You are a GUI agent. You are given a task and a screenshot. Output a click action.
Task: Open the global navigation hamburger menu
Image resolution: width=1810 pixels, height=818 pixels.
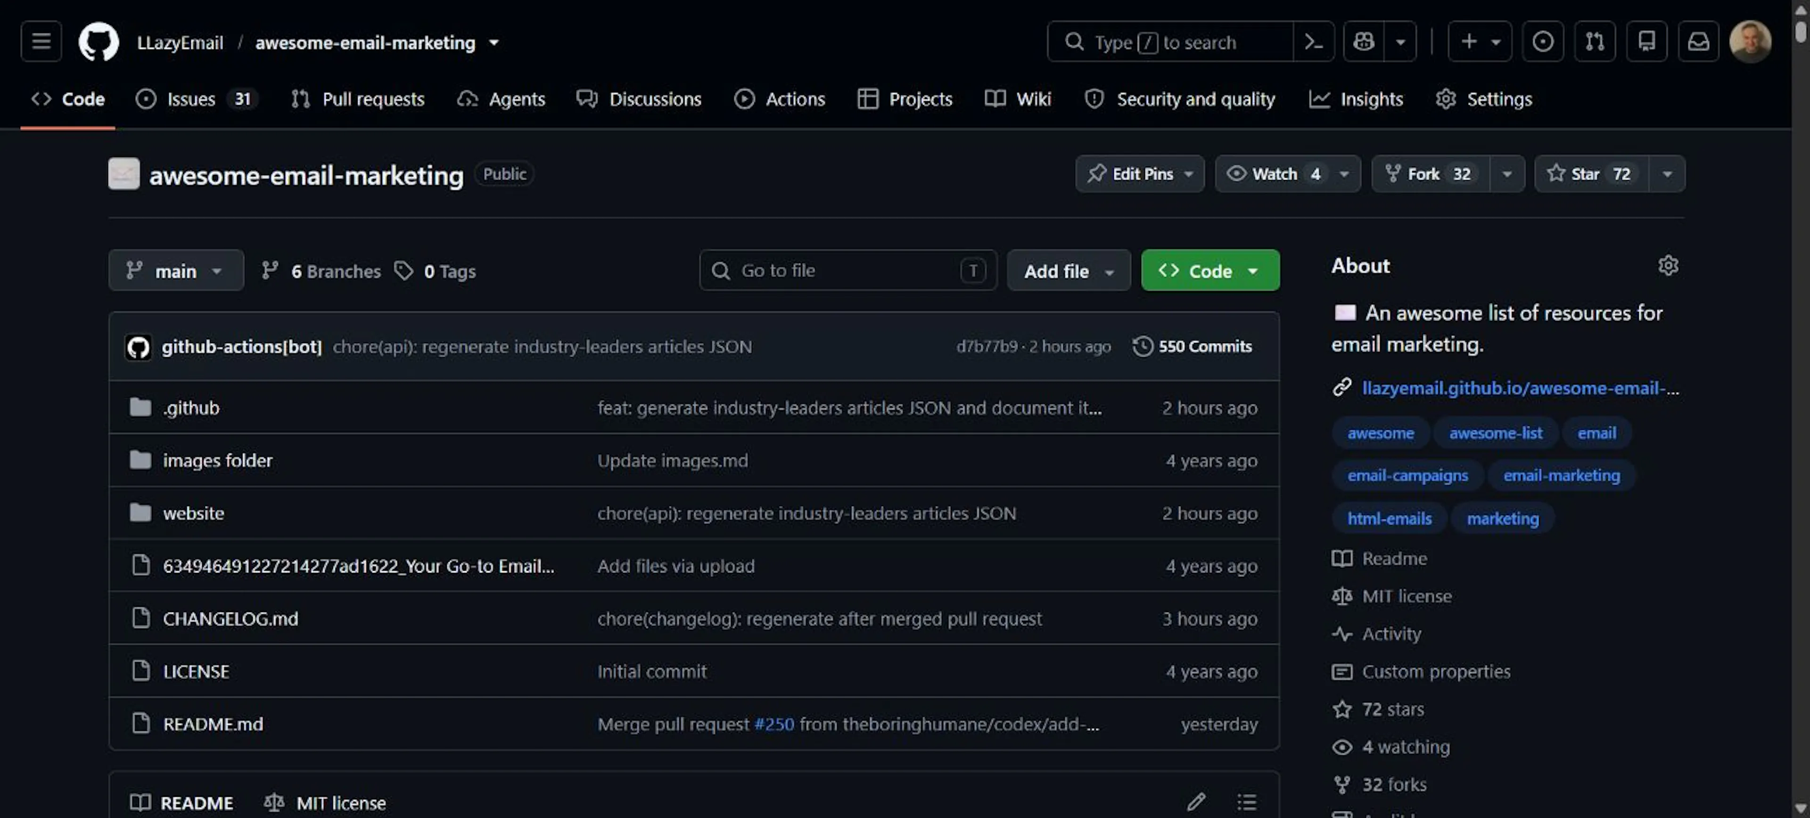[41, 41]
